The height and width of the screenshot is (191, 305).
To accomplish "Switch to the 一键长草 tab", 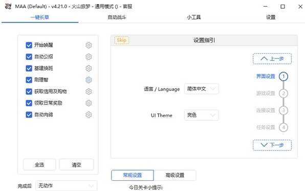I will pos(40,17).
